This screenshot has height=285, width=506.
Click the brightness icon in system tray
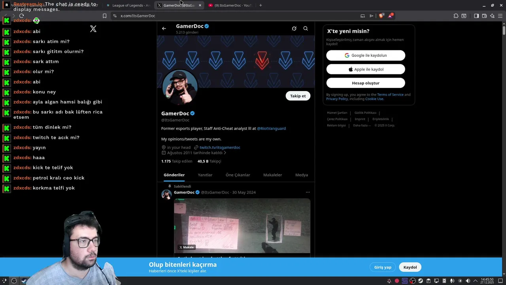460,281
